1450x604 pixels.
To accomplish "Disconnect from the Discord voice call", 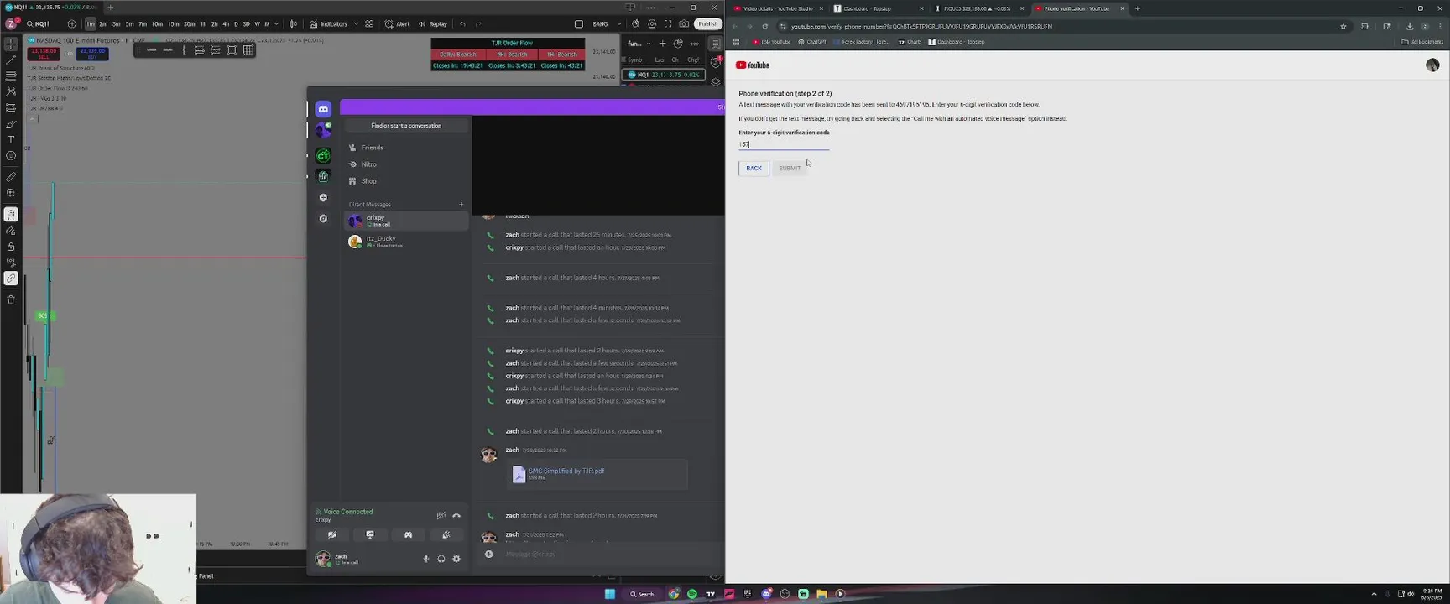I will pyautogui.click(x=456, y=515).
